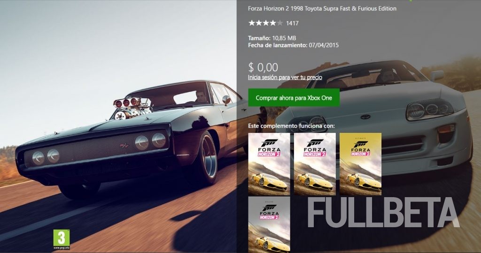The width and height of the screenshot is (481, 253).
Task: Open the 1417 ratings count
Action: [292, 23]
